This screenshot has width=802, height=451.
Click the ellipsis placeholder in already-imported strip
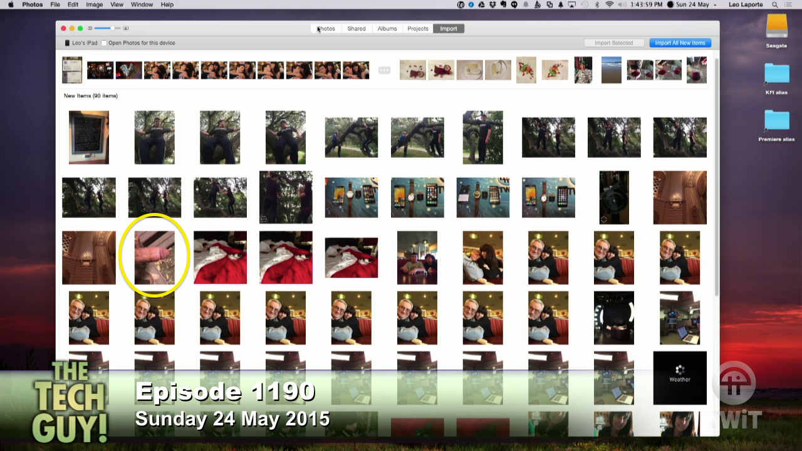point(385,70)
